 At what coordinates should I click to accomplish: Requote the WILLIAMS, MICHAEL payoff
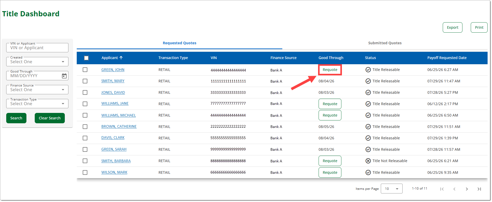click(x=330, y=115)
